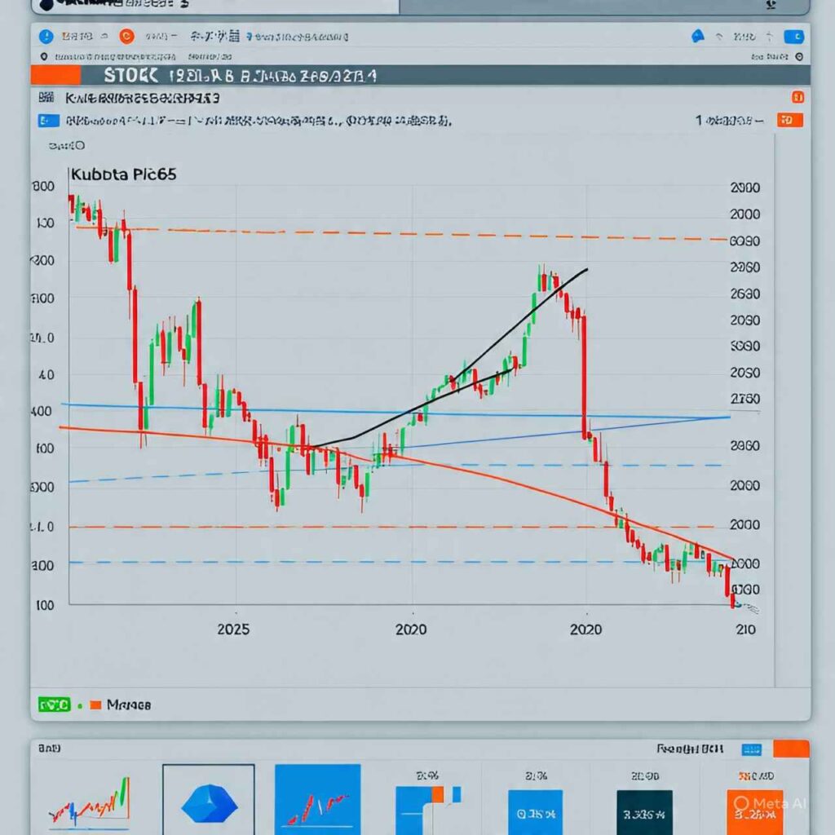
Task: Click the small location pin icon
Action: 44,56
